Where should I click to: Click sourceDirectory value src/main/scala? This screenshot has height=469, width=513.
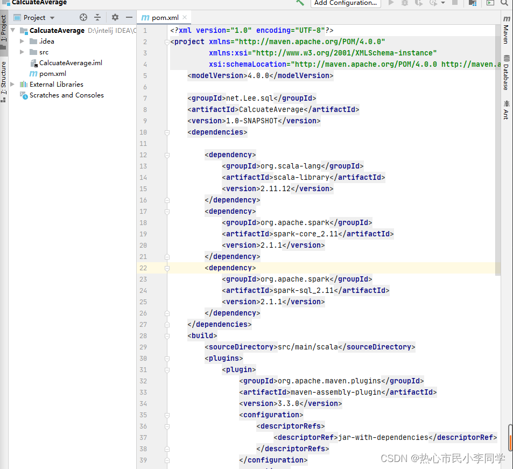point(308,347)
